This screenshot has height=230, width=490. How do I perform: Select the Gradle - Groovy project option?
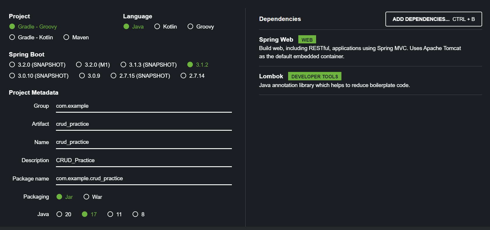33,26
